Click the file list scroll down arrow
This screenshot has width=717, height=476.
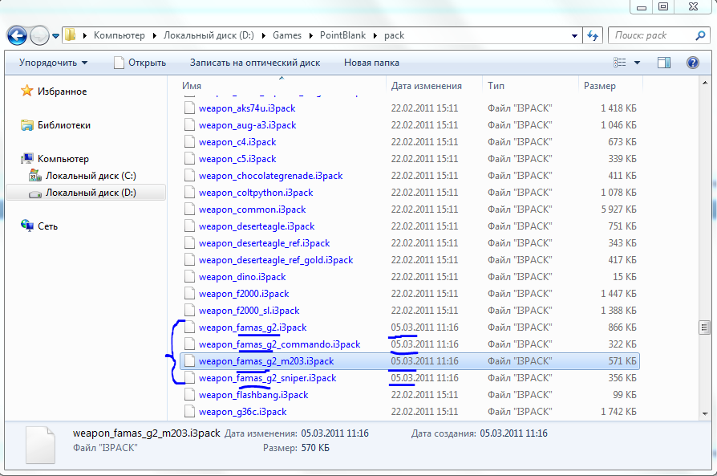(x=705, y=413)
